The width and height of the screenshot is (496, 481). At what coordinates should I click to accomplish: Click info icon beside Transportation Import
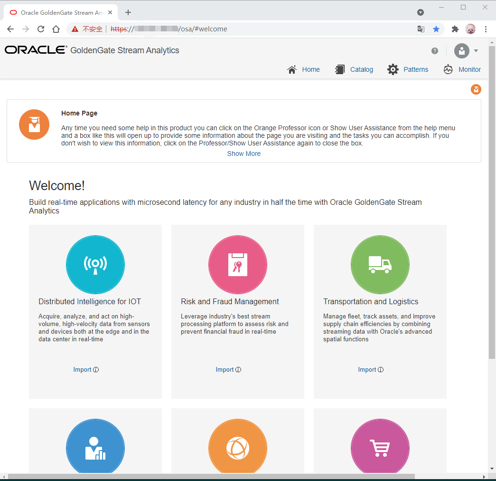[x=381, y=369]
